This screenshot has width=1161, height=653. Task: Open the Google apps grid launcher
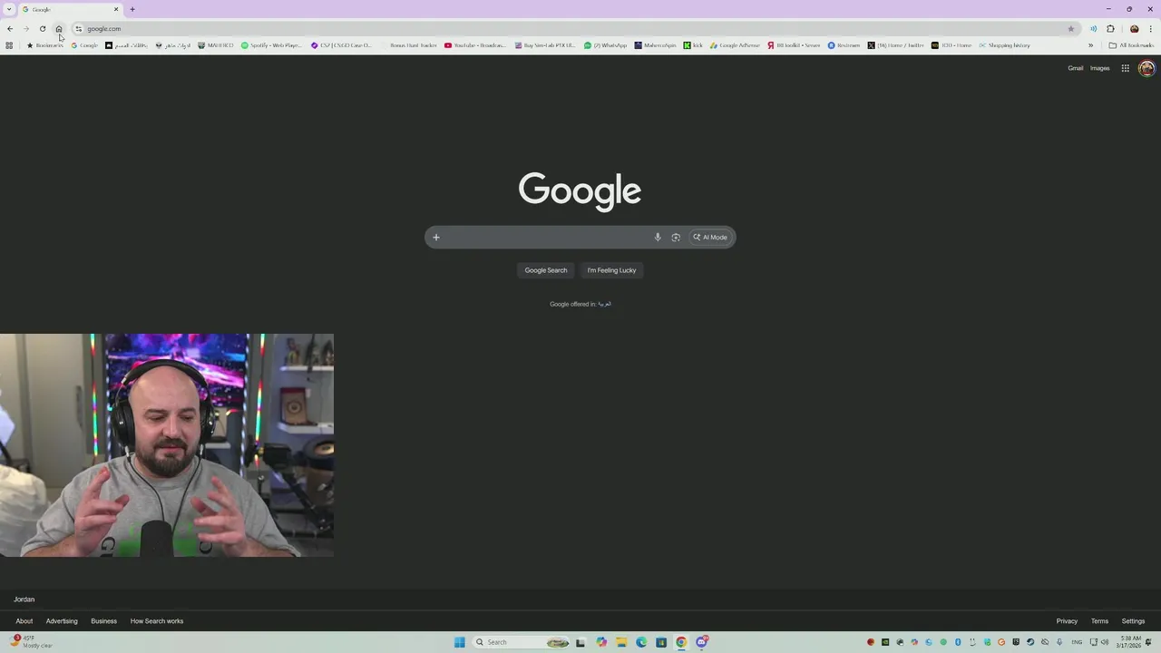1125,68
